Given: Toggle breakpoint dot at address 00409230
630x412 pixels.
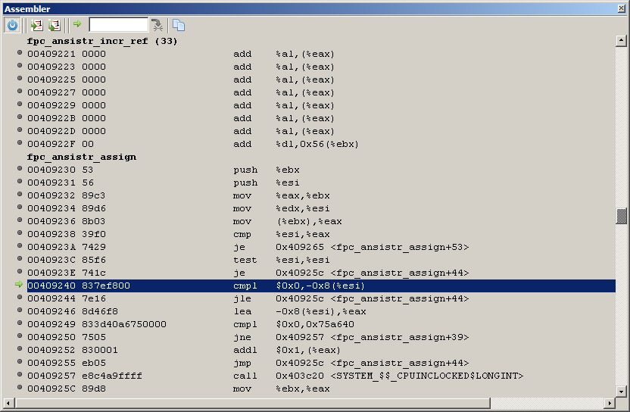Looking at the screenshot, I should (x=20, y=170).
